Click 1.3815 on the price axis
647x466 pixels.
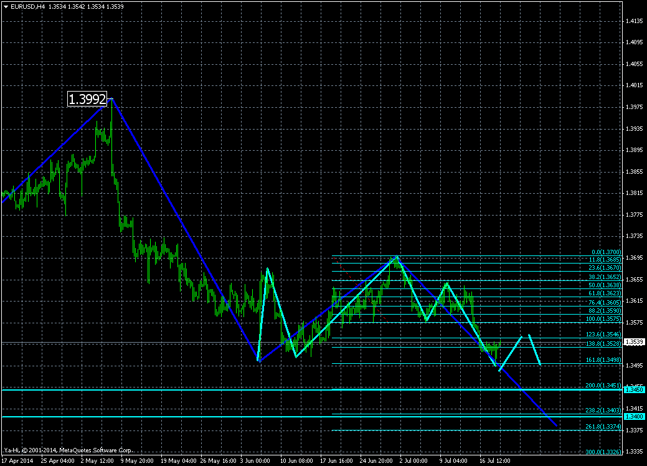coord(635,193)
